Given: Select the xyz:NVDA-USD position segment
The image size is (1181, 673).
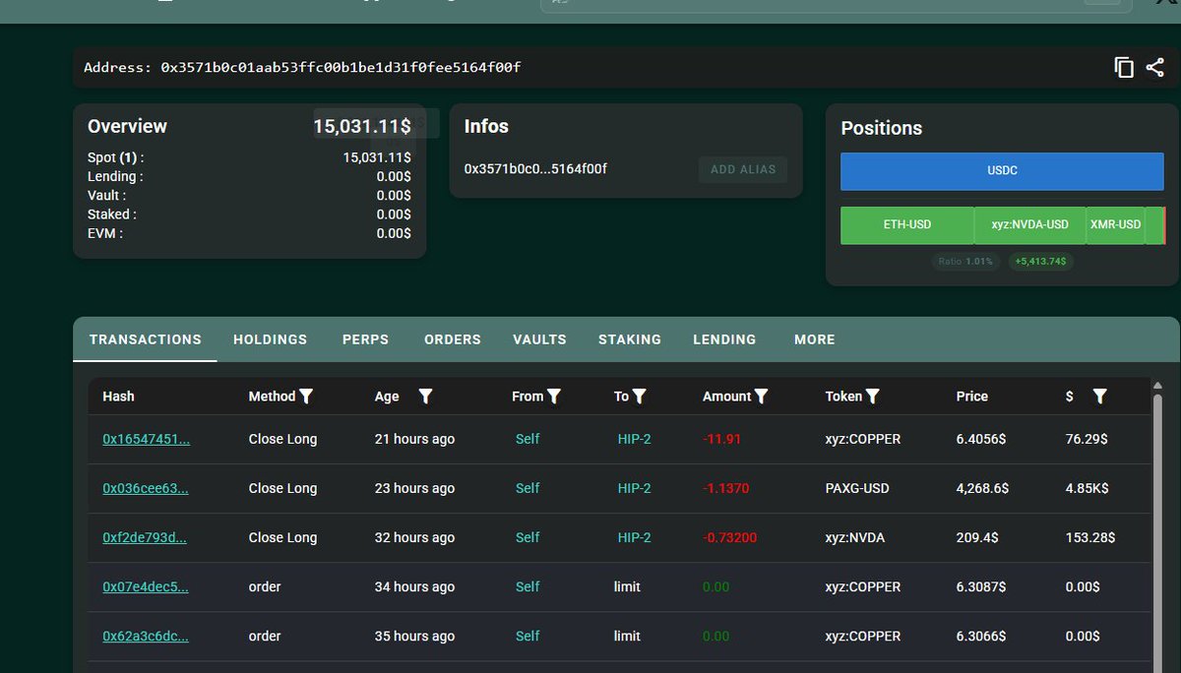Looking at the screenshot, I should pos(1029,224).
